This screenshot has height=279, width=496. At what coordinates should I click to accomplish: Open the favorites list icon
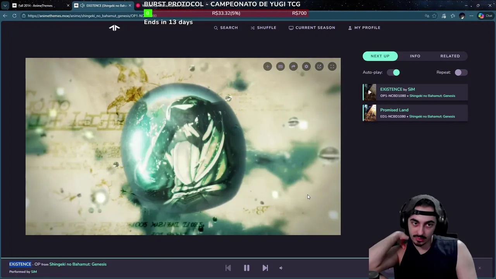[453, 16]
